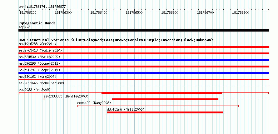Viewport: 278px width, 134px height.
Task: Select the thick red segment of esv2333805
Action: tap(165, 99)
